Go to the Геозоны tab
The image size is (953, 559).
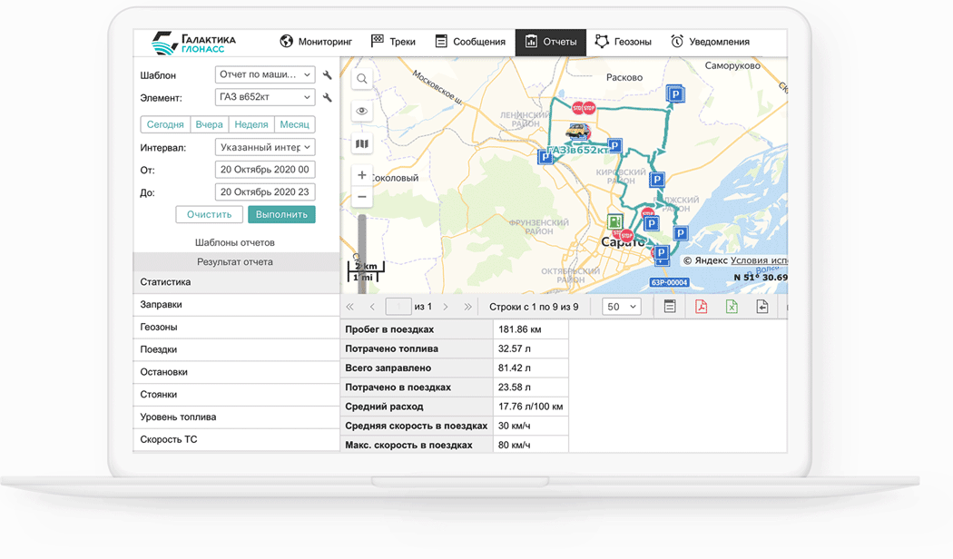[623, 42]
